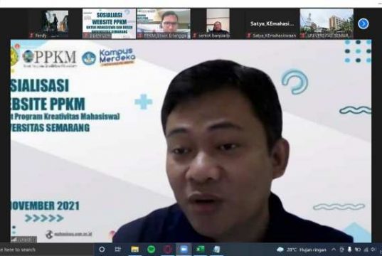Click the network signal indicator on speaker view
The width and height of the screenshot is (382, 256).
pos(14,240)
